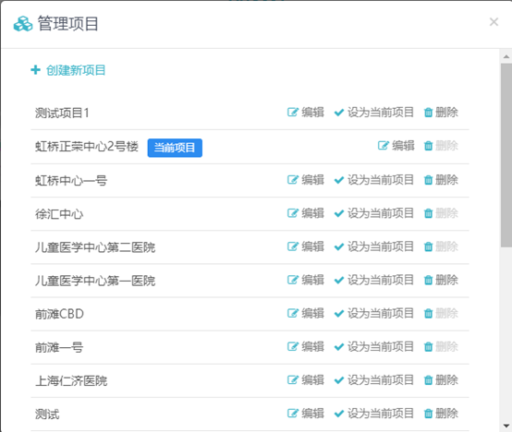
Task: Click 删除 text for 儿童医学中心第一医院
Action: coord(446,280)
